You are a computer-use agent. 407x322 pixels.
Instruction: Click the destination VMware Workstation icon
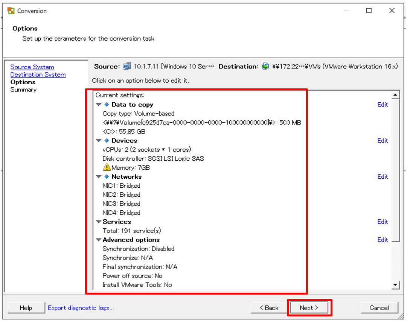(265, 66)
